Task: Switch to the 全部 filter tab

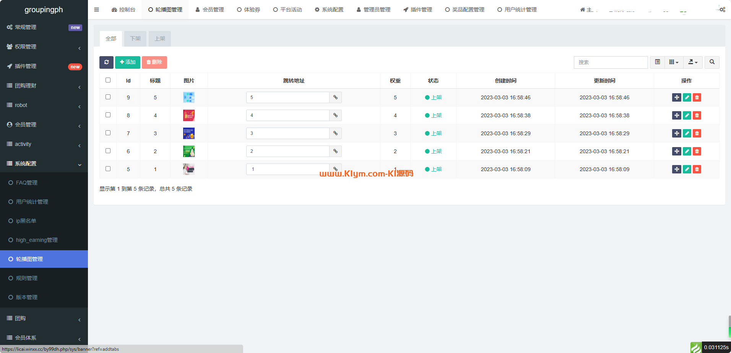Action: [x=111, y=39]
